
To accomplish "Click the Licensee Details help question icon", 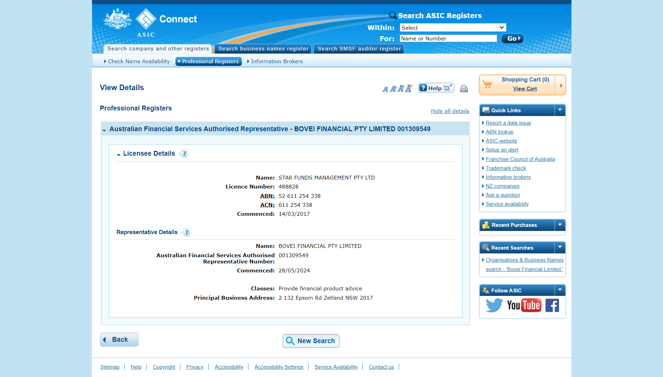I will pos(184,154).
